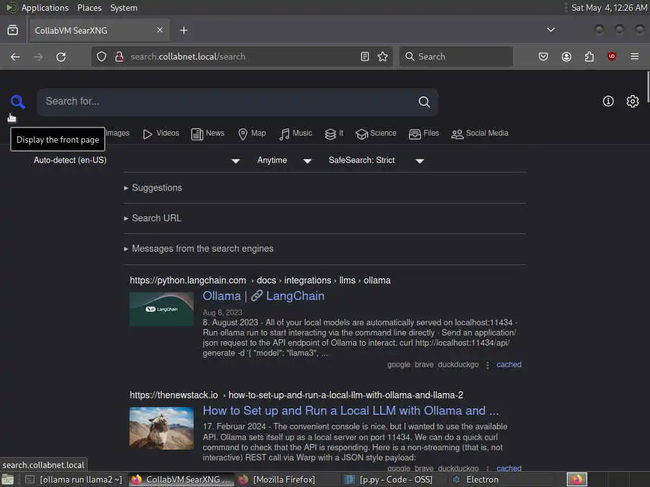Open the Firefox account icon
The width and height of the screenshot is (650, 487).
click(566, 56)
